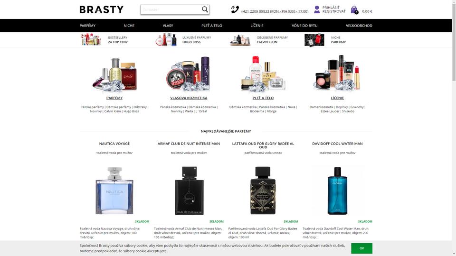The image size is (456, 256).
Task: Open the Líčenie category heading link
Action: point(337,98)
